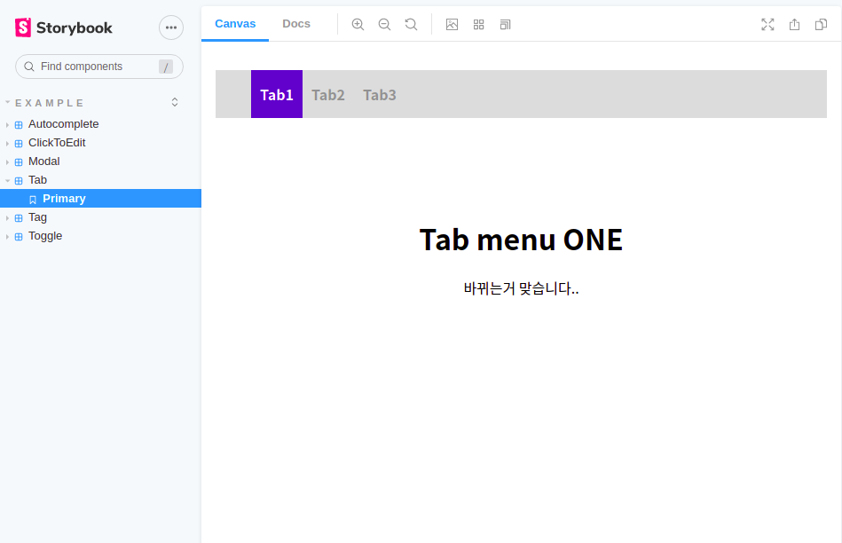Open the sidebar ellipsis menu

click(171, 28)
